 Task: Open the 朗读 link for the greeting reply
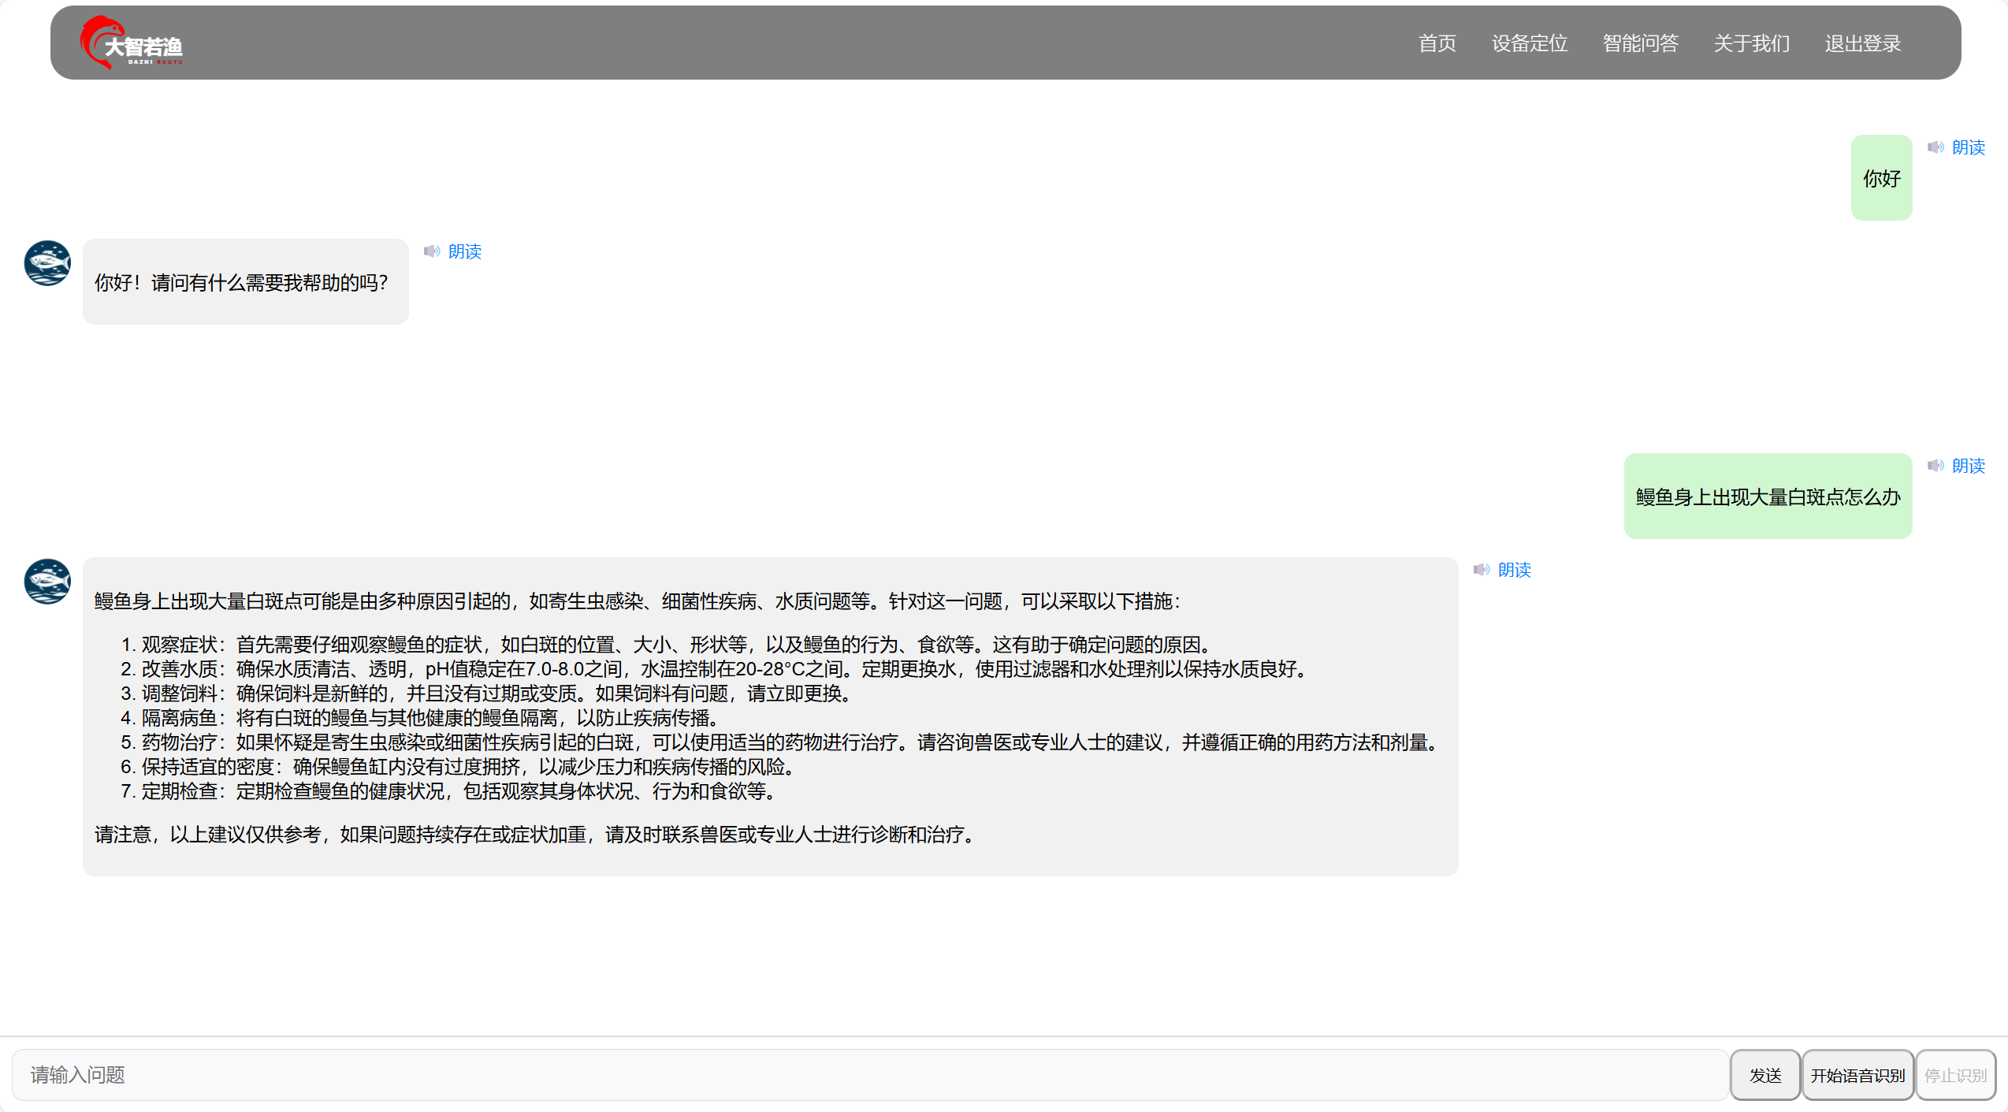[465, 251]
